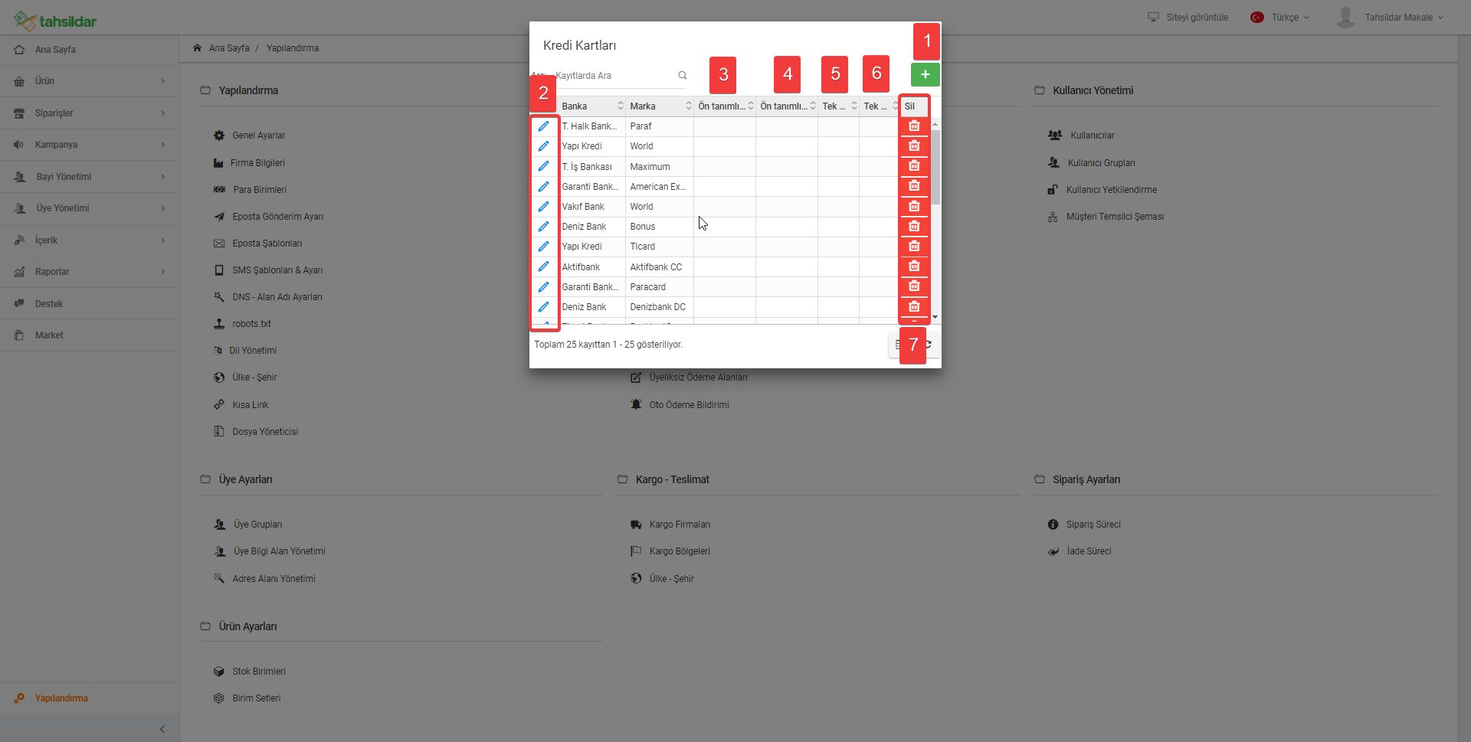Open Destek in the sidebar

90,304
